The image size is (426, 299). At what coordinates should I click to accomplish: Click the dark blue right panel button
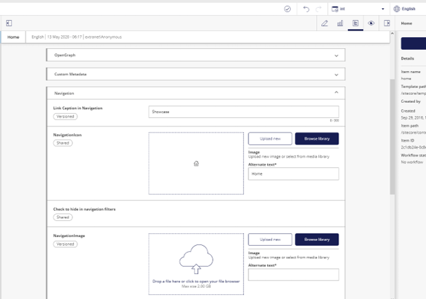414,44
